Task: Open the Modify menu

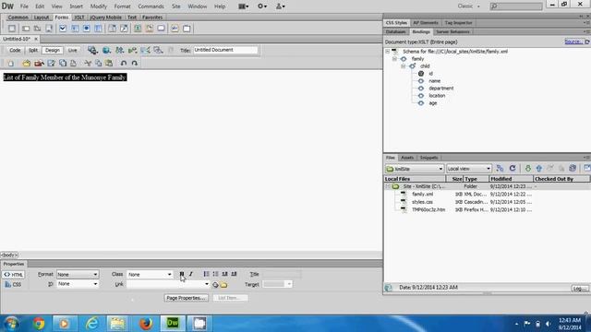Action: click(x=99, y=6)
